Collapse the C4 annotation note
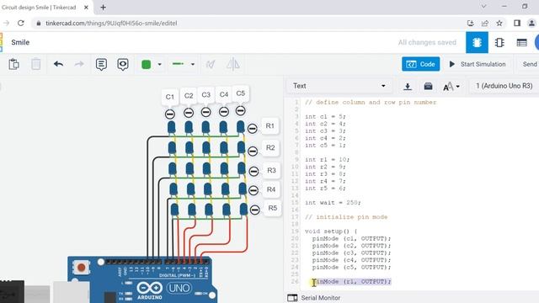This screenshot has width=539, height=303. click(x=224, y=112)
